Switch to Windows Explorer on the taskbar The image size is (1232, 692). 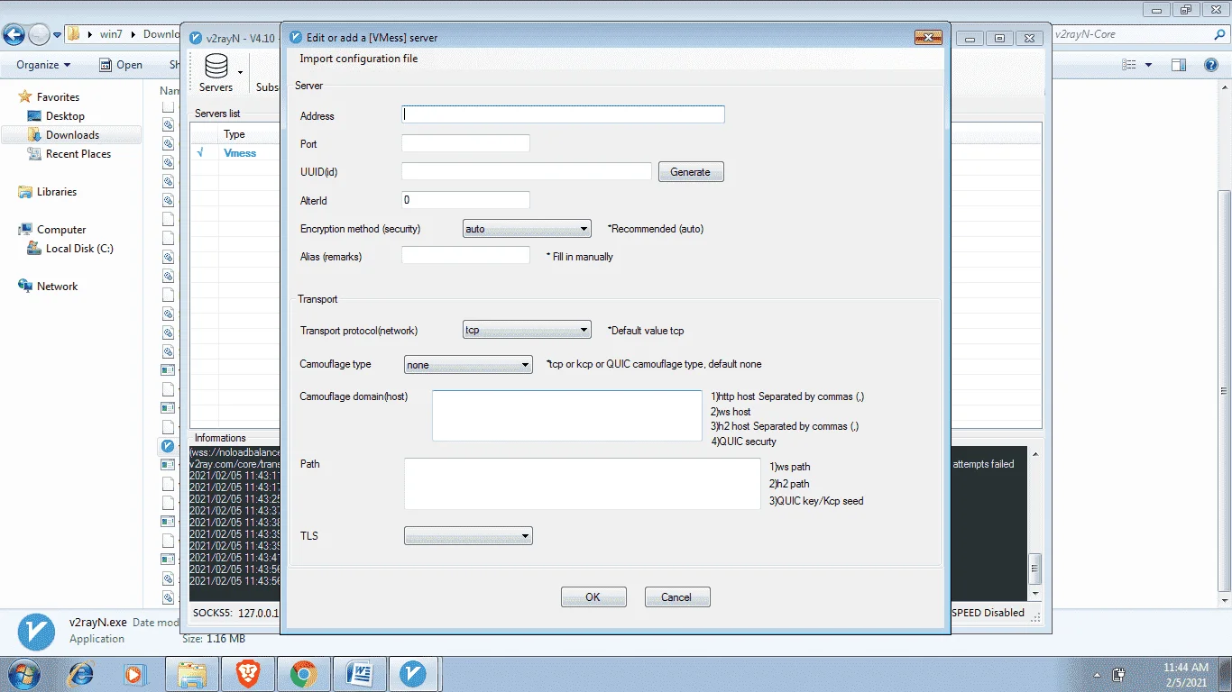192,674
